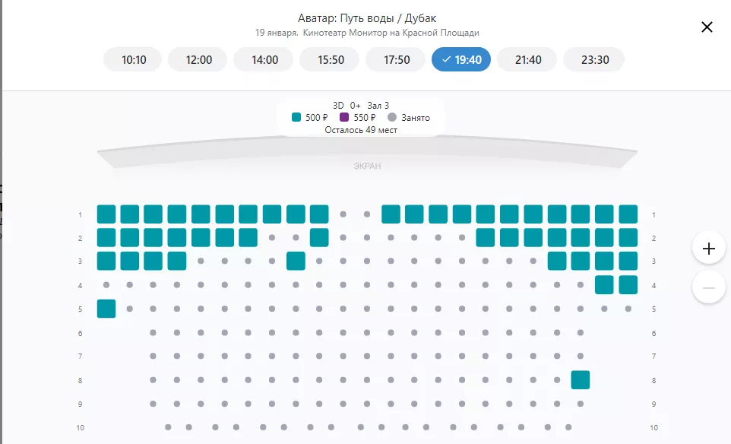Viewport: 731px width, 444px height.
Task: Choose the last right seat in row 2
Action: click(628, 238)
